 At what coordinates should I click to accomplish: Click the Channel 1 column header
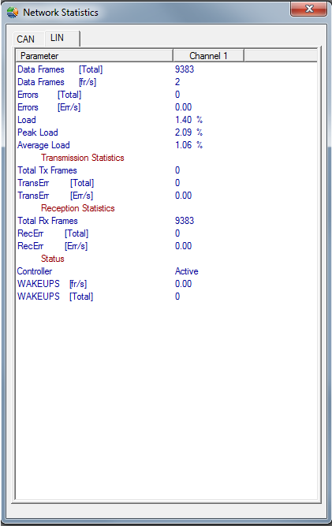coord(208,56)
